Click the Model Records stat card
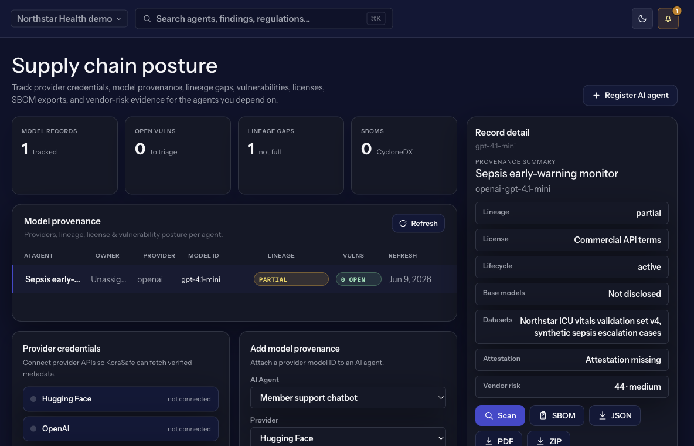 (x=64, y=156)
